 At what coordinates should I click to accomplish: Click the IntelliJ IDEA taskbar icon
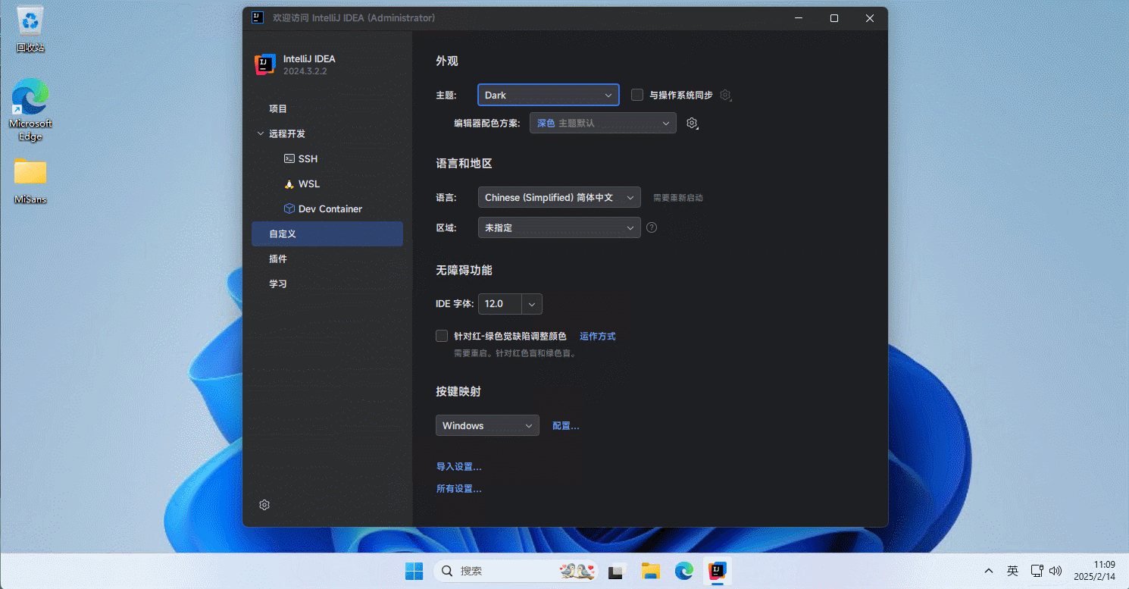pos(717,571)
